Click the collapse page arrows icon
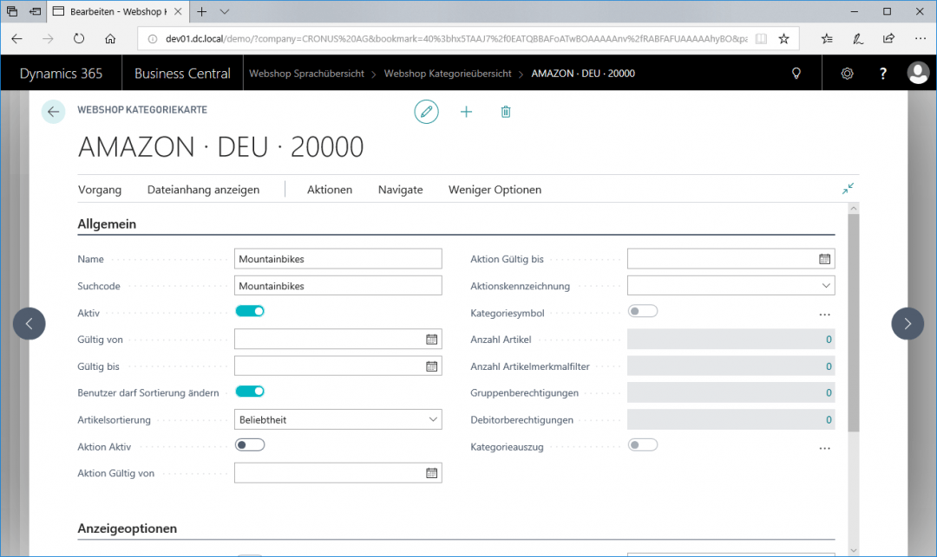Screen dimensions: 937x557 click(848, 189)
